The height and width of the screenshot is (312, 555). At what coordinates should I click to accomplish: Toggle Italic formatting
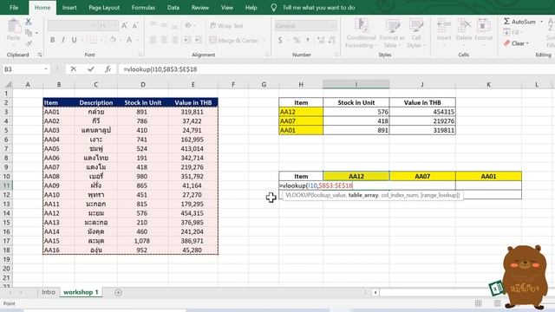coord(63,40)
